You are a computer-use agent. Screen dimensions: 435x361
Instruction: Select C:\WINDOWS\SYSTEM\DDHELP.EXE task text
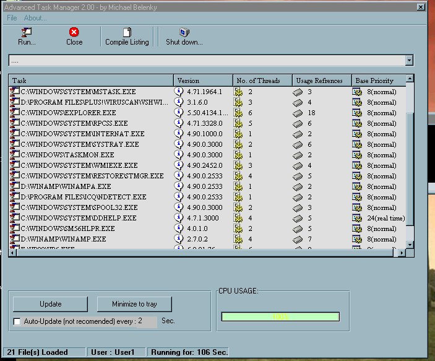(x=79, y=218)
